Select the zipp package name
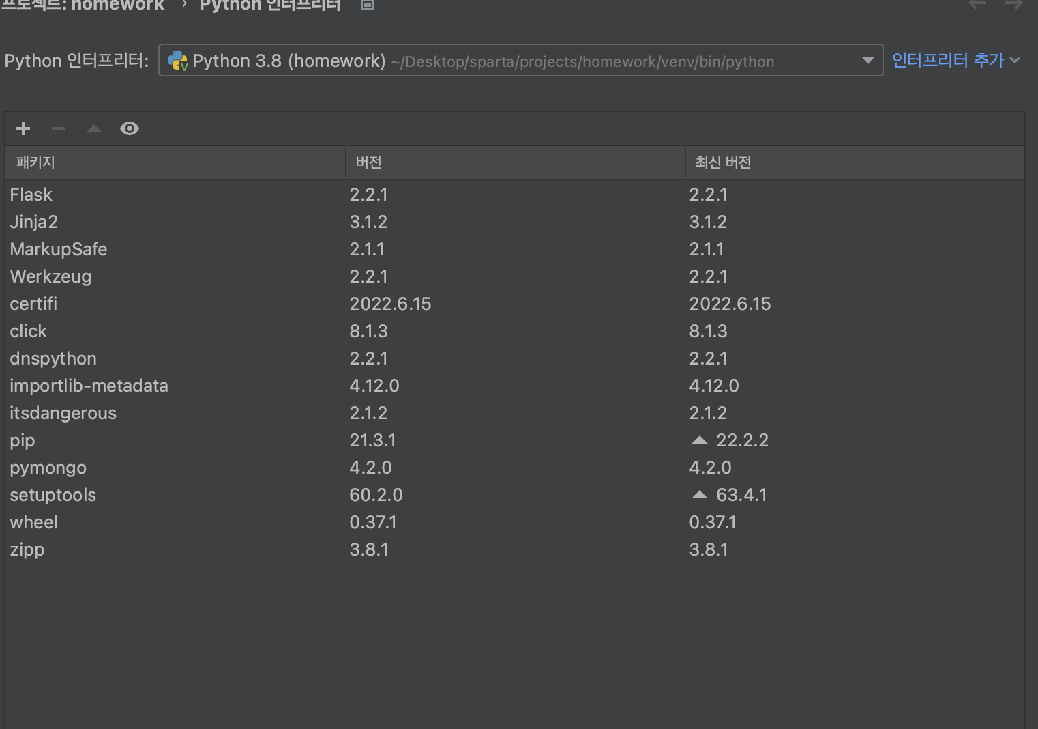Viewport: 1038px width, 729px height. [x=27, y=550]
